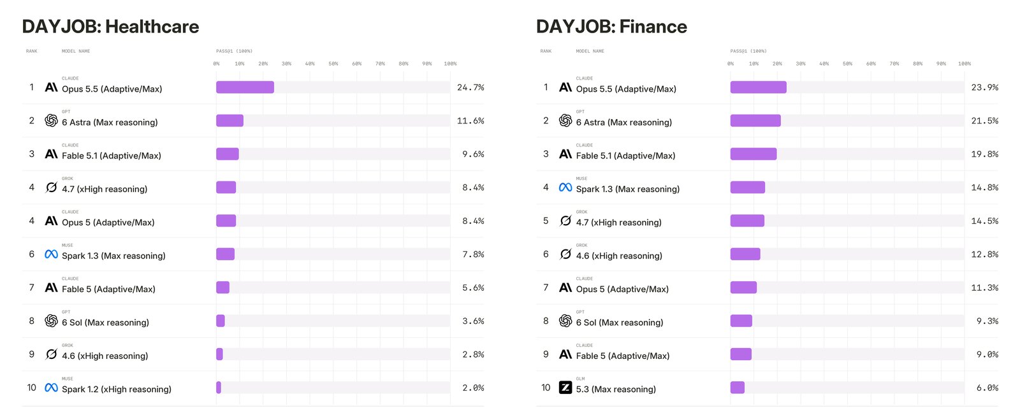Click Healthcare model name Fable 5.1 (Adaptive/Max)

click(112, 156)
